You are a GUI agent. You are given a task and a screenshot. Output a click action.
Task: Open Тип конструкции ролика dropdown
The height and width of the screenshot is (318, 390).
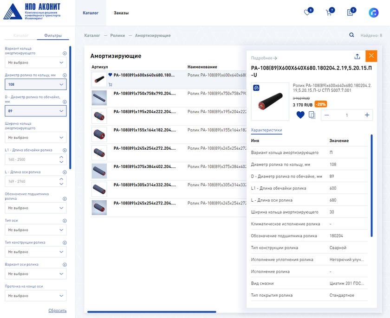coord(36,252)
